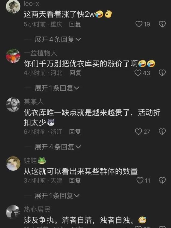Dislike leo-x's comment with broken heart
The image size is (171, 228).
[x=162, y=24]
